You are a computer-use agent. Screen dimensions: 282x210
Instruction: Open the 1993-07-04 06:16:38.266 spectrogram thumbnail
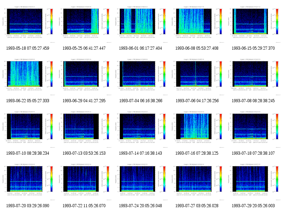click(x=140, y=77)
